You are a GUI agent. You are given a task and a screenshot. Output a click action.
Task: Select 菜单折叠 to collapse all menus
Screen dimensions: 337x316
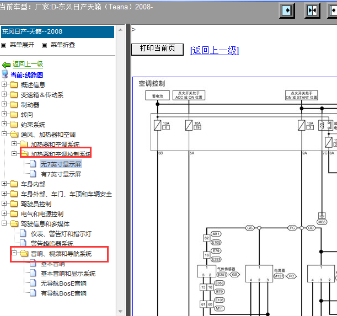(x=63, y=45)
